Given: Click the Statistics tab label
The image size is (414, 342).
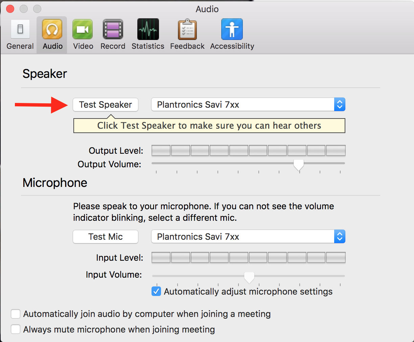Looking at the screenshot, I should click(x=148, y=46).
